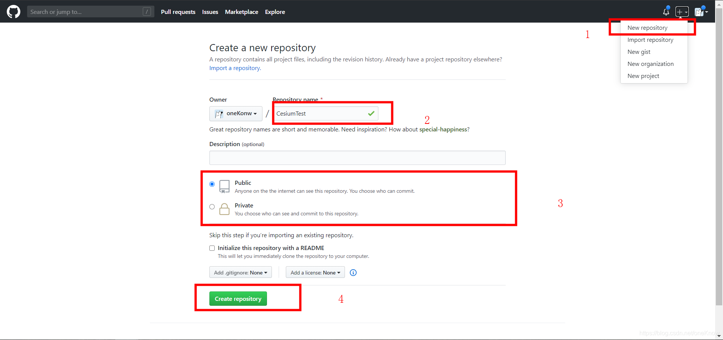Click the scrollbar down arrow

coord(719,336)
